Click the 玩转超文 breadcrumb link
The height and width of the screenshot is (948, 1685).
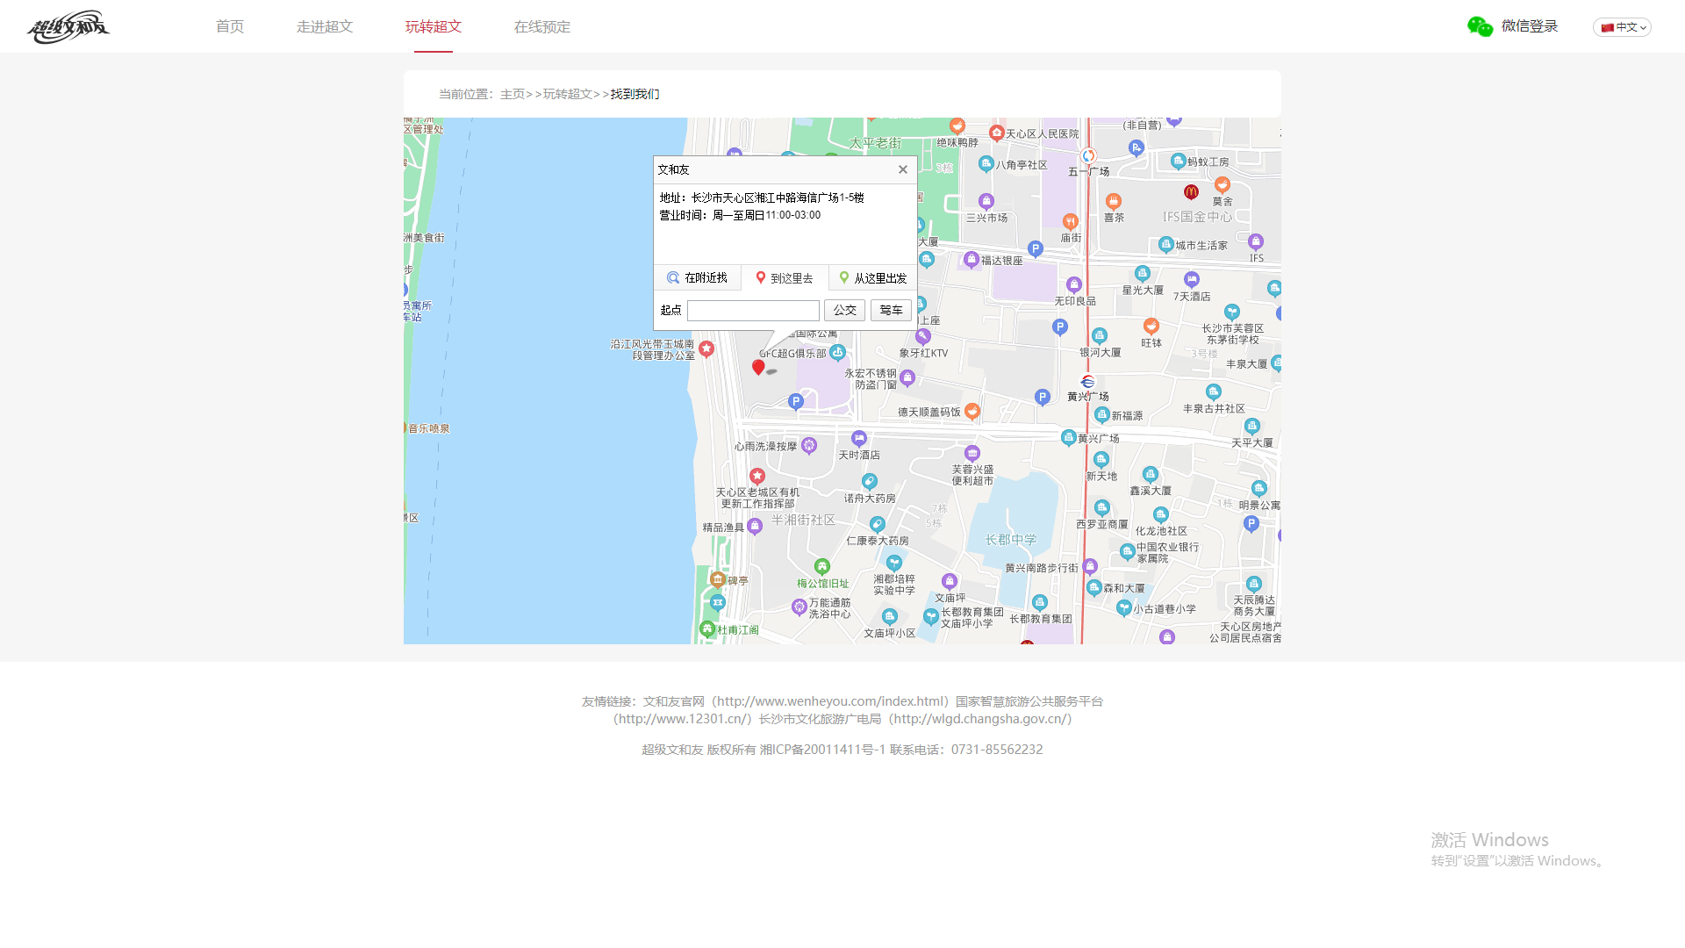[568, 94]
